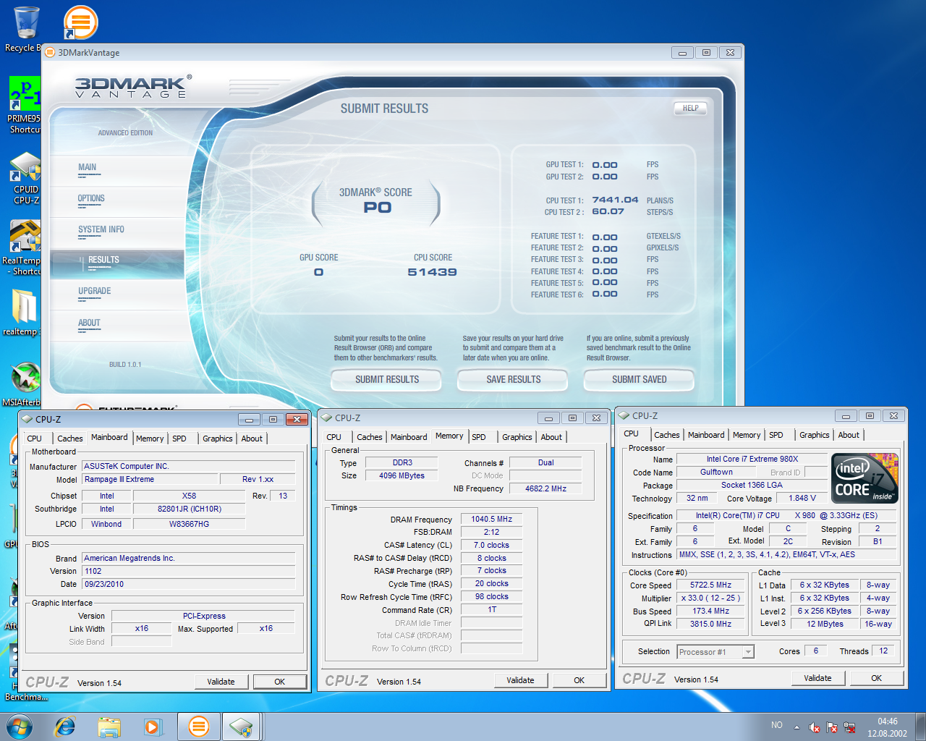Open Caches tab in Mainboard CPU-Z window
This screenshot has height=741, width=926.
coord(70,439)
